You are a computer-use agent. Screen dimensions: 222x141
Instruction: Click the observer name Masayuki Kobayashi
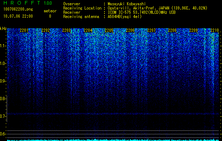tap(126, 4)
